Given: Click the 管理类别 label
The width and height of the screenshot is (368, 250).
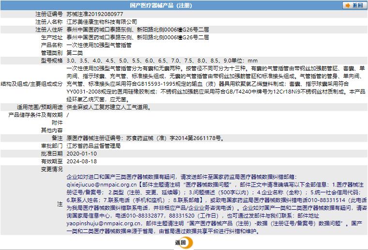Looking at the screenshot, I should 52,53.
